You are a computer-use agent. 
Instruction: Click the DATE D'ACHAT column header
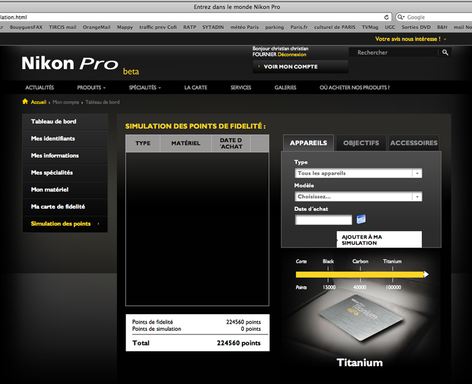[x=231, y=144]
